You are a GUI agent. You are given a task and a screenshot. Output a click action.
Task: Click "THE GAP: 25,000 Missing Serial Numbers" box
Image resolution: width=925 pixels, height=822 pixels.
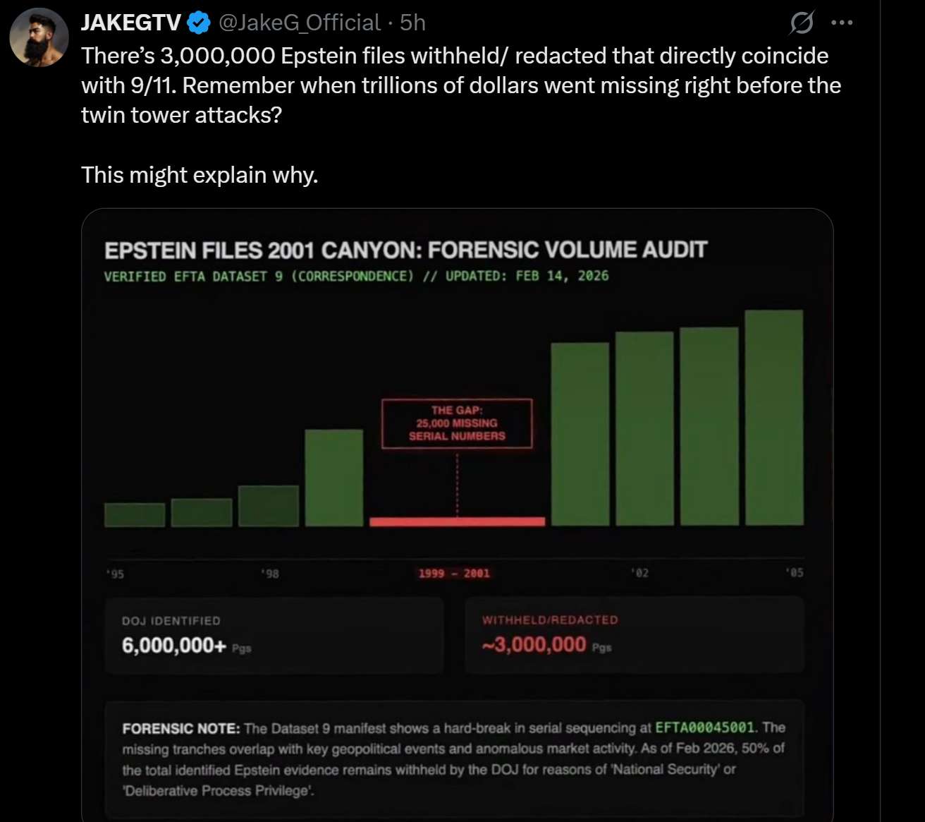point(457,423)
